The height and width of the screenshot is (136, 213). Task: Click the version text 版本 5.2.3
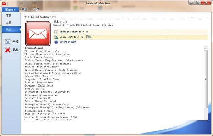click(x=60, y=22)
